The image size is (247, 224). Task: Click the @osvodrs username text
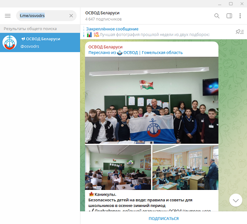click(30, 46)
